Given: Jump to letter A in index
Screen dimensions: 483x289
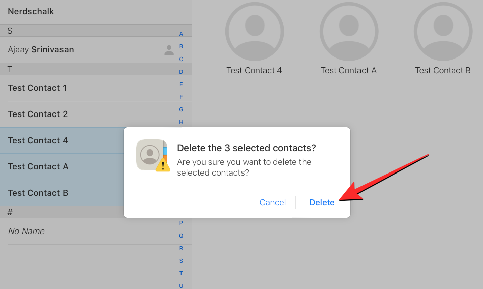Looking at the screenshot, I should coord(181,34).
